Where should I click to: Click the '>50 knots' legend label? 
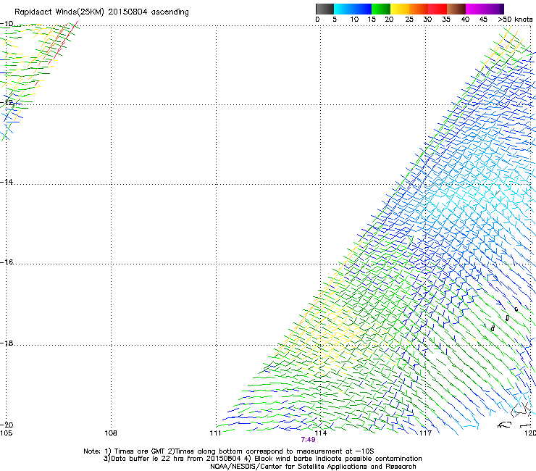(515, 20)
